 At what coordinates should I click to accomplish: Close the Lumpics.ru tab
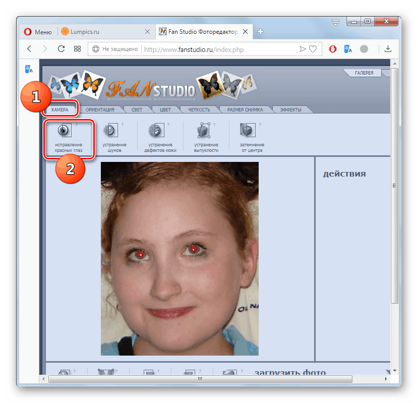[147, 32]
